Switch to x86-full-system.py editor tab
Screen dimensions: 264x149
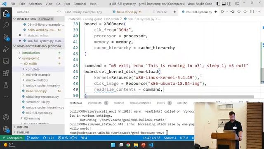point(199,12)
